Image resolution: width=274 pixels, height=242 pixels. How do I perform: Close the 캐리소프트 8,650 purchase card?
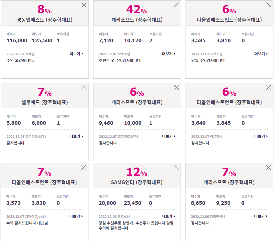[x=268, y=168]
